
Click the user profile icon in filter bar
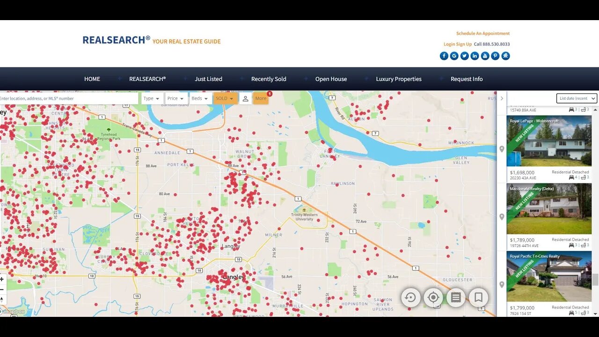(x=245, y=98)
